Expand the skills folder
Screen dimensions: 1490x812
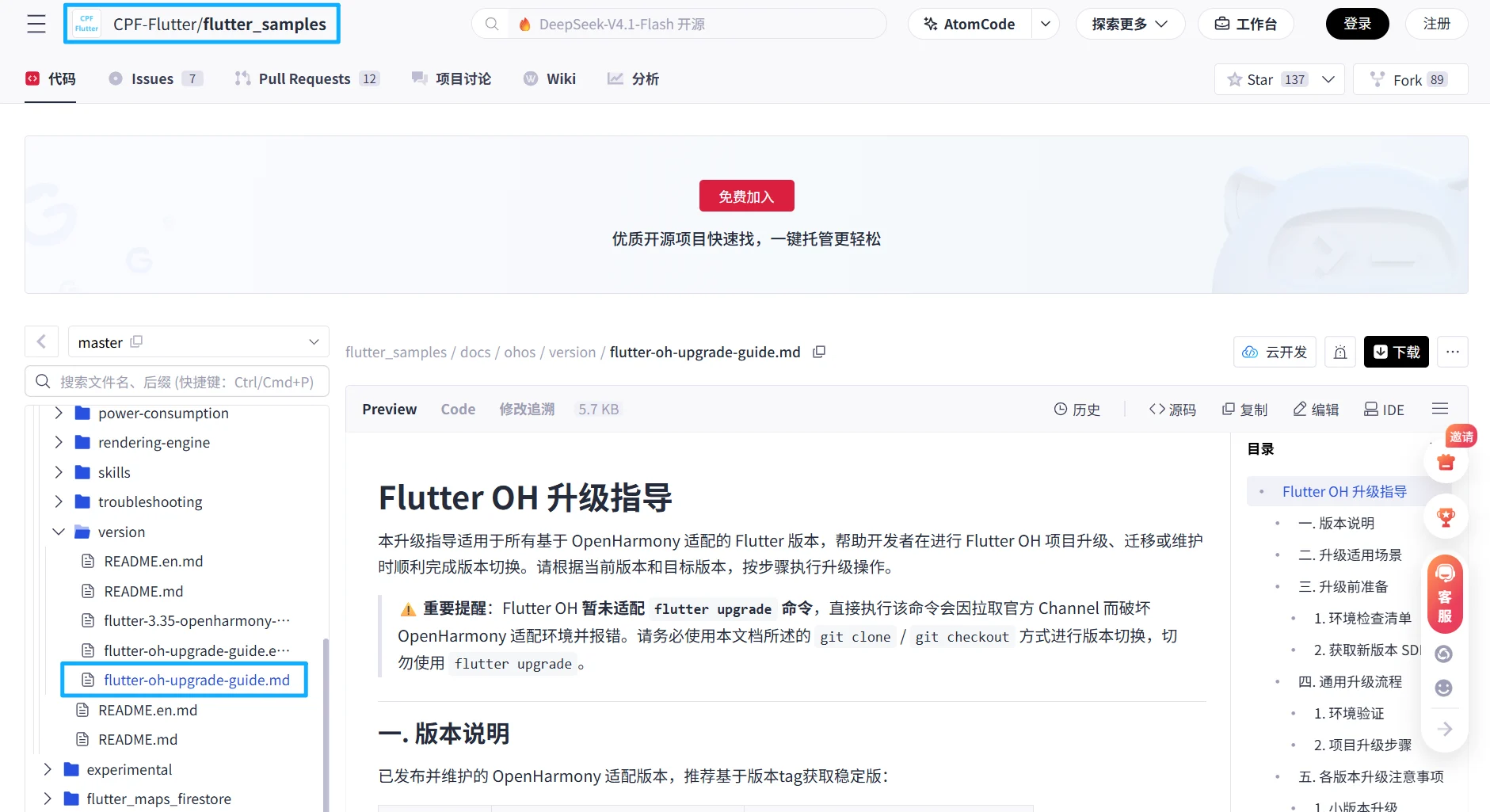(59, 472)
